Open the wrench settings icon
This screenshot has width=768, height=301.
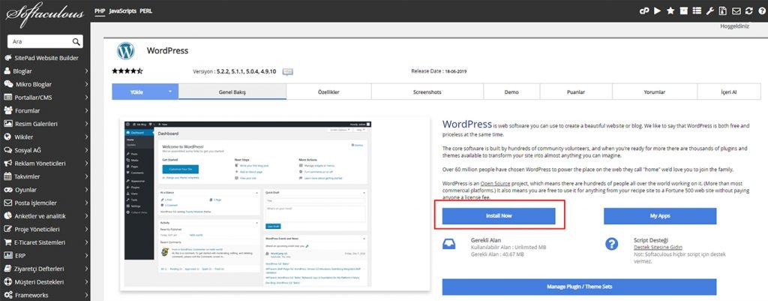709,11
